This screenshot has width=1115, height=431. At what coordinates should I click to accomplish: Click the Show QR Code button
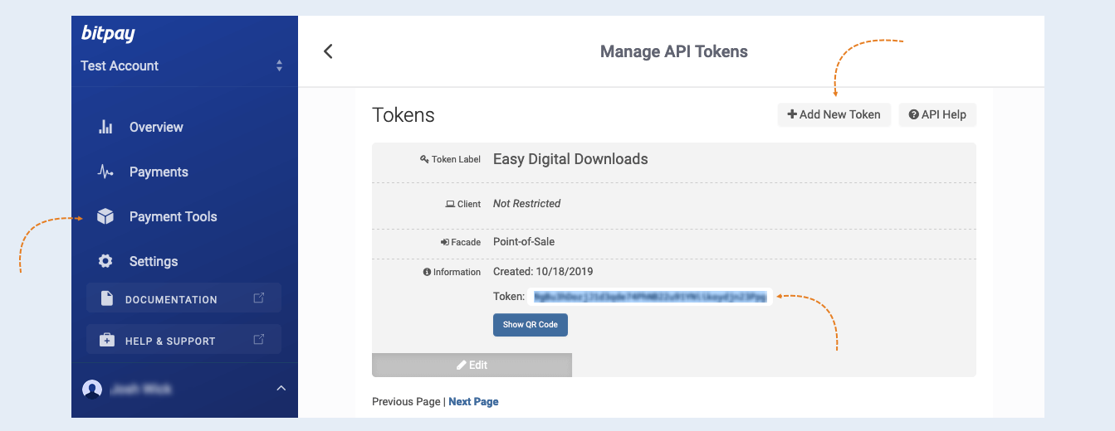point(531,325)
